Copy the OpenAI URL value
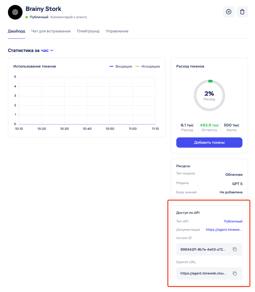Image resolution: width=255 pixels, height=292 pixels. [235, 273]
